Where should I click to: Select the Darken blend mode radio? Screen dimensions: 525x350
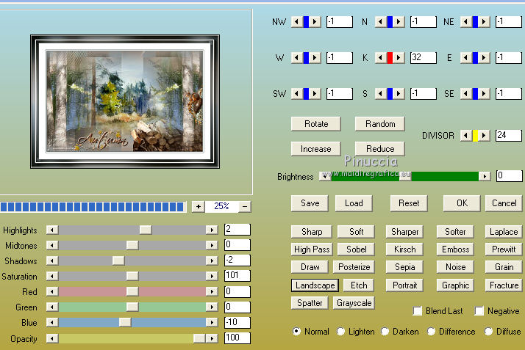click(385, 332)
